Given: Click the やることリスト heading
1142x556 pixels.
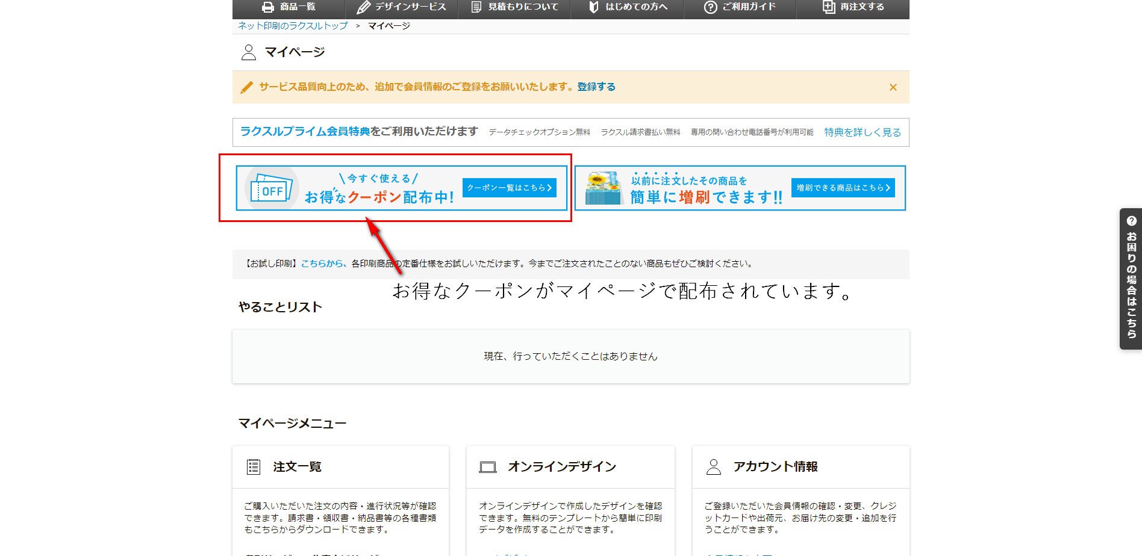Looking at the screenshot, I should pyautogui.click(x=280, y=307).
